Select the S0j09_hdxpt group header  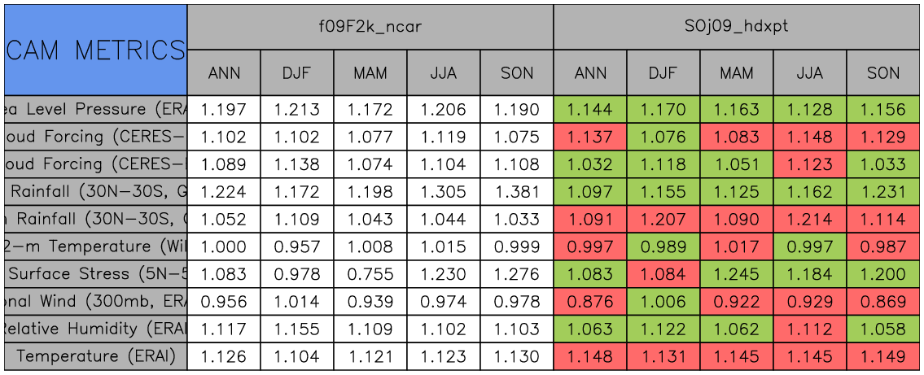pos(737,26)
